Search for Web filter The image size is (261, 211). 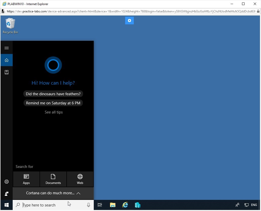(80, 179)
